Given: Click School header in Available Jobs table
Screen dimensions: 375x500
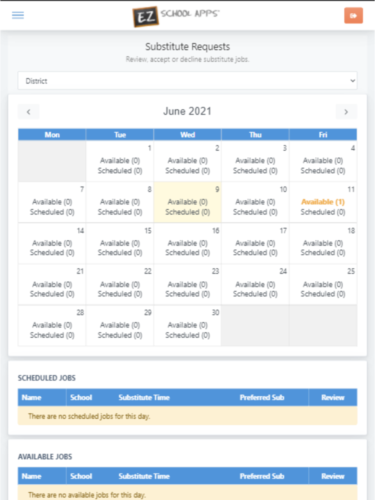Looking at the screenshot, I should [x=81, y=476].
